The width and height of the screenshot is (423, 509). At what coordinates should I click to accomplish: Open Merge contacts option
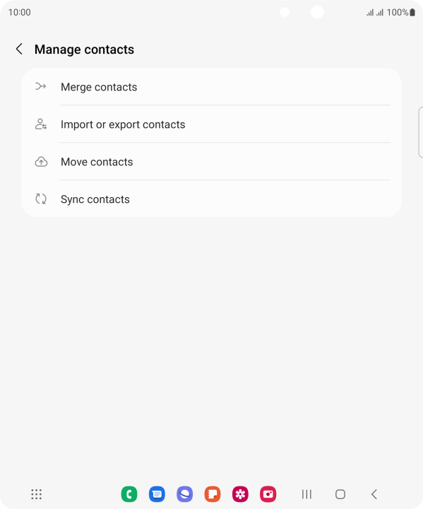tap(212, 87)
